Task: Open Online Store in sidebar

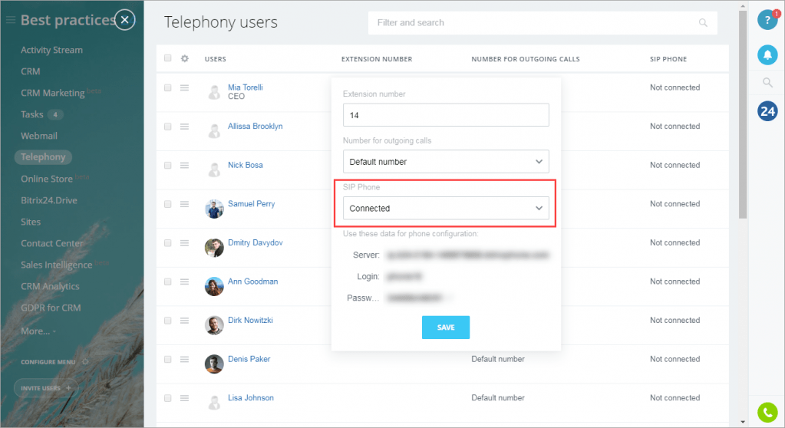Action: (47, 179)
